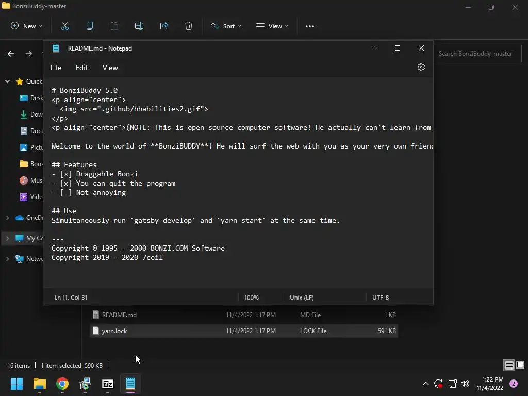This screenshot has width=528, height=396.
Task: Click the Ln 11, Col 31 status
Action: [x=71, y=298]
